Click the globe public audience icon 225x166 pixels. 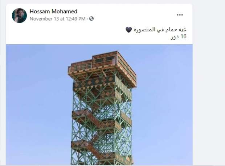(91, 18)
